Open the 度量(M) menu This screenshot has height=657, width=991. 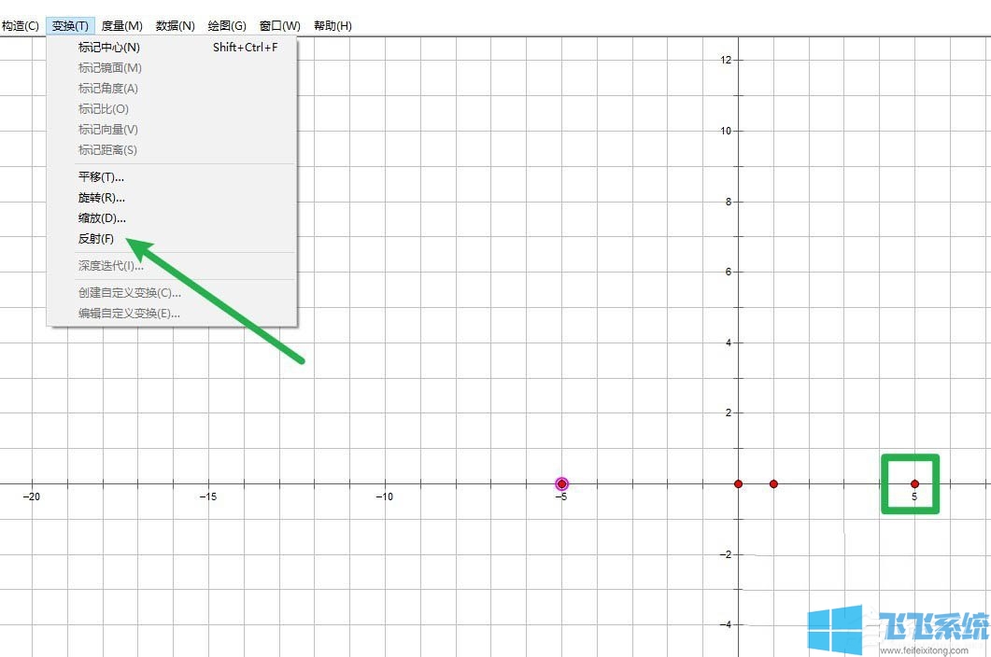click(x=121, y=26)
